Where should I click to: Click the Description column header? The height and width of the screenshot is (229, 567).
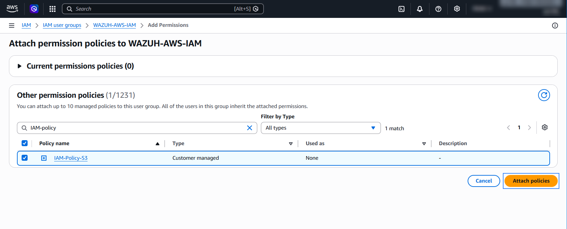(x=453, y=143)
